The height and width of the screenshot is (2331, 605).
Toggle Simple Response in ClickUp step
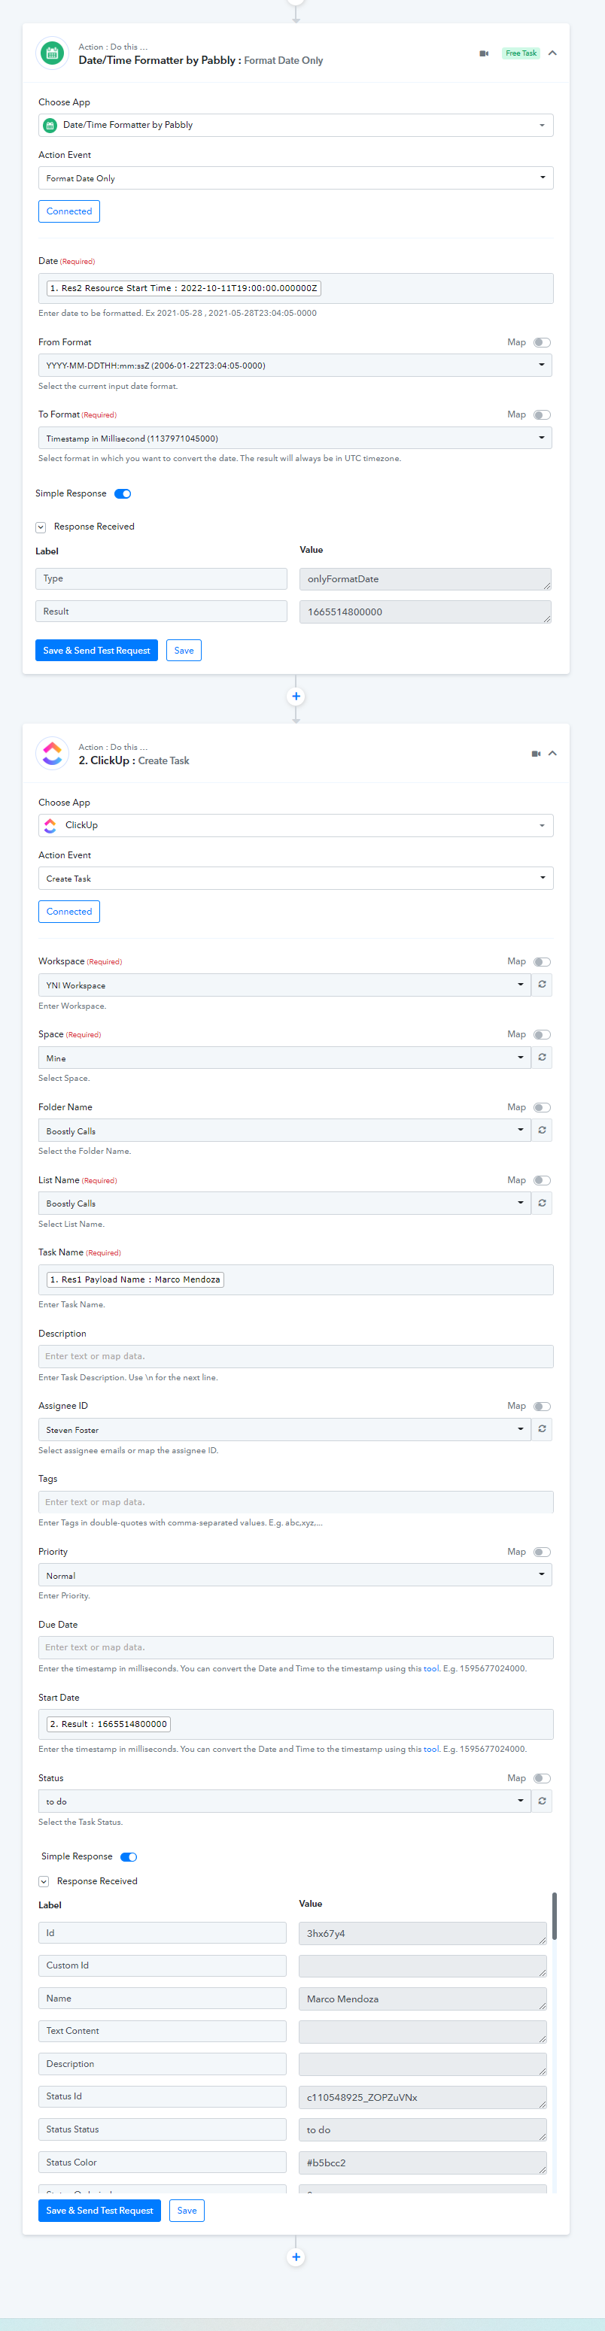[x=129, y=1857]
